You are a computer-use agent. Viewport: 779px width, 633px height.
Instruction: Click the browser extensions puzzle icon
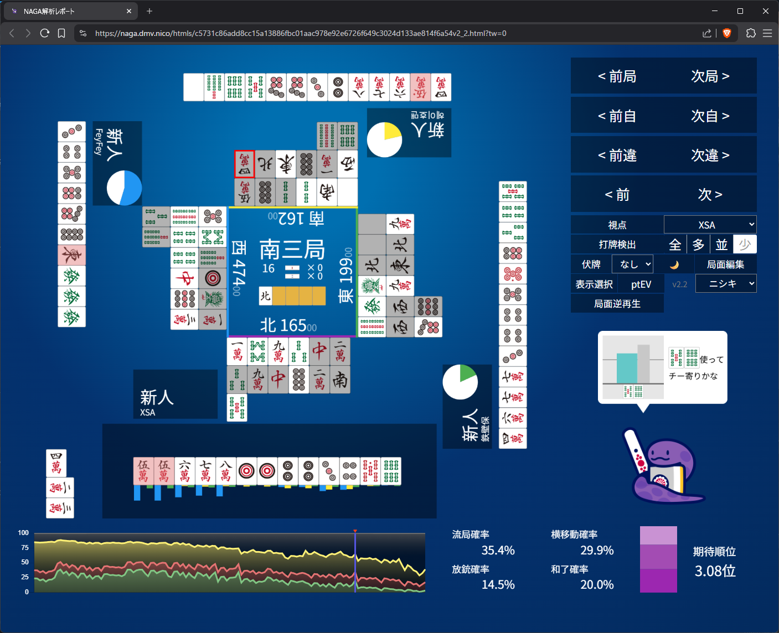pos(751,33)
